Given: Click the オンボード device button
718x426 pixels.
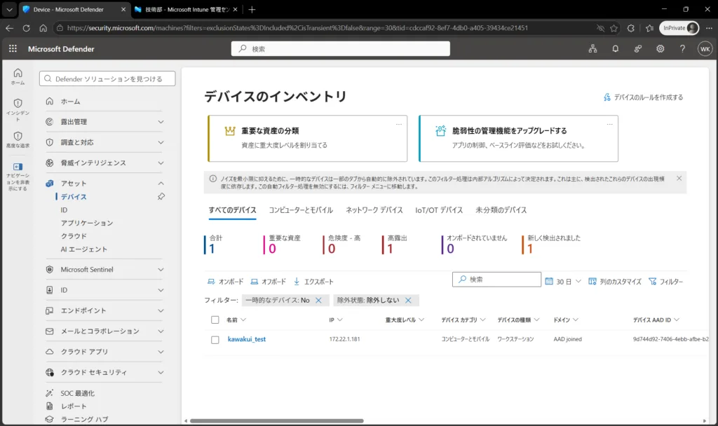Looking at the screenshot, I should coord(225,282).
